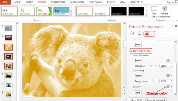Open the FILE tab
This screenshot has width=178, height=101.
(5, 2)
